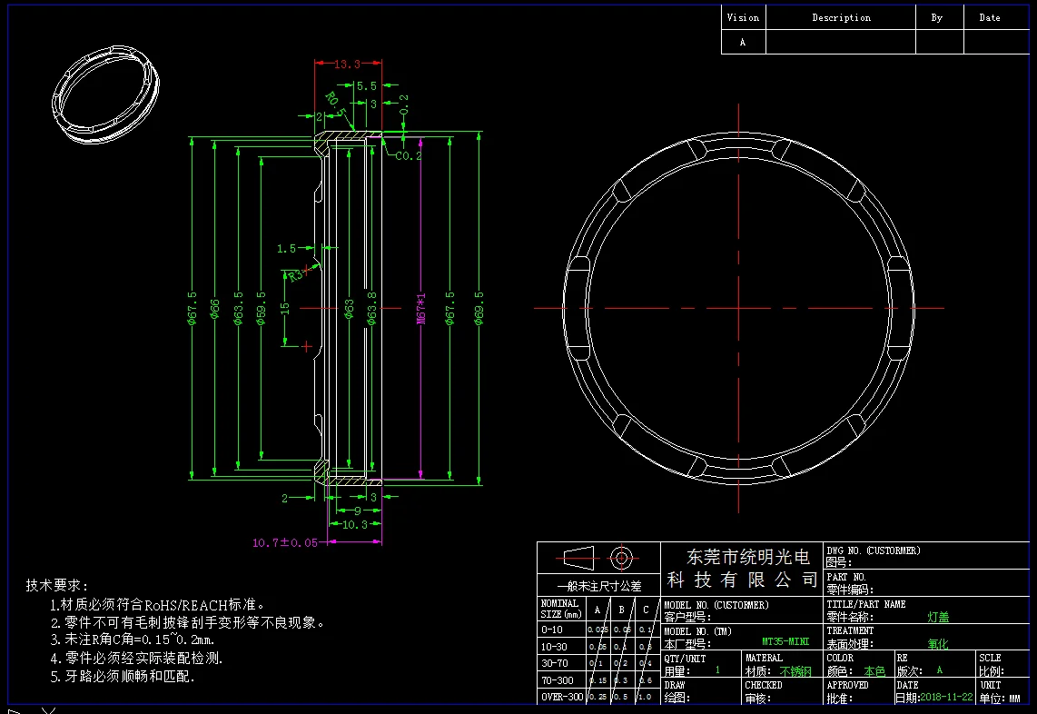Select the material value 不锈钢
This screenshot has width=1037, height=714.
(795, 671)
